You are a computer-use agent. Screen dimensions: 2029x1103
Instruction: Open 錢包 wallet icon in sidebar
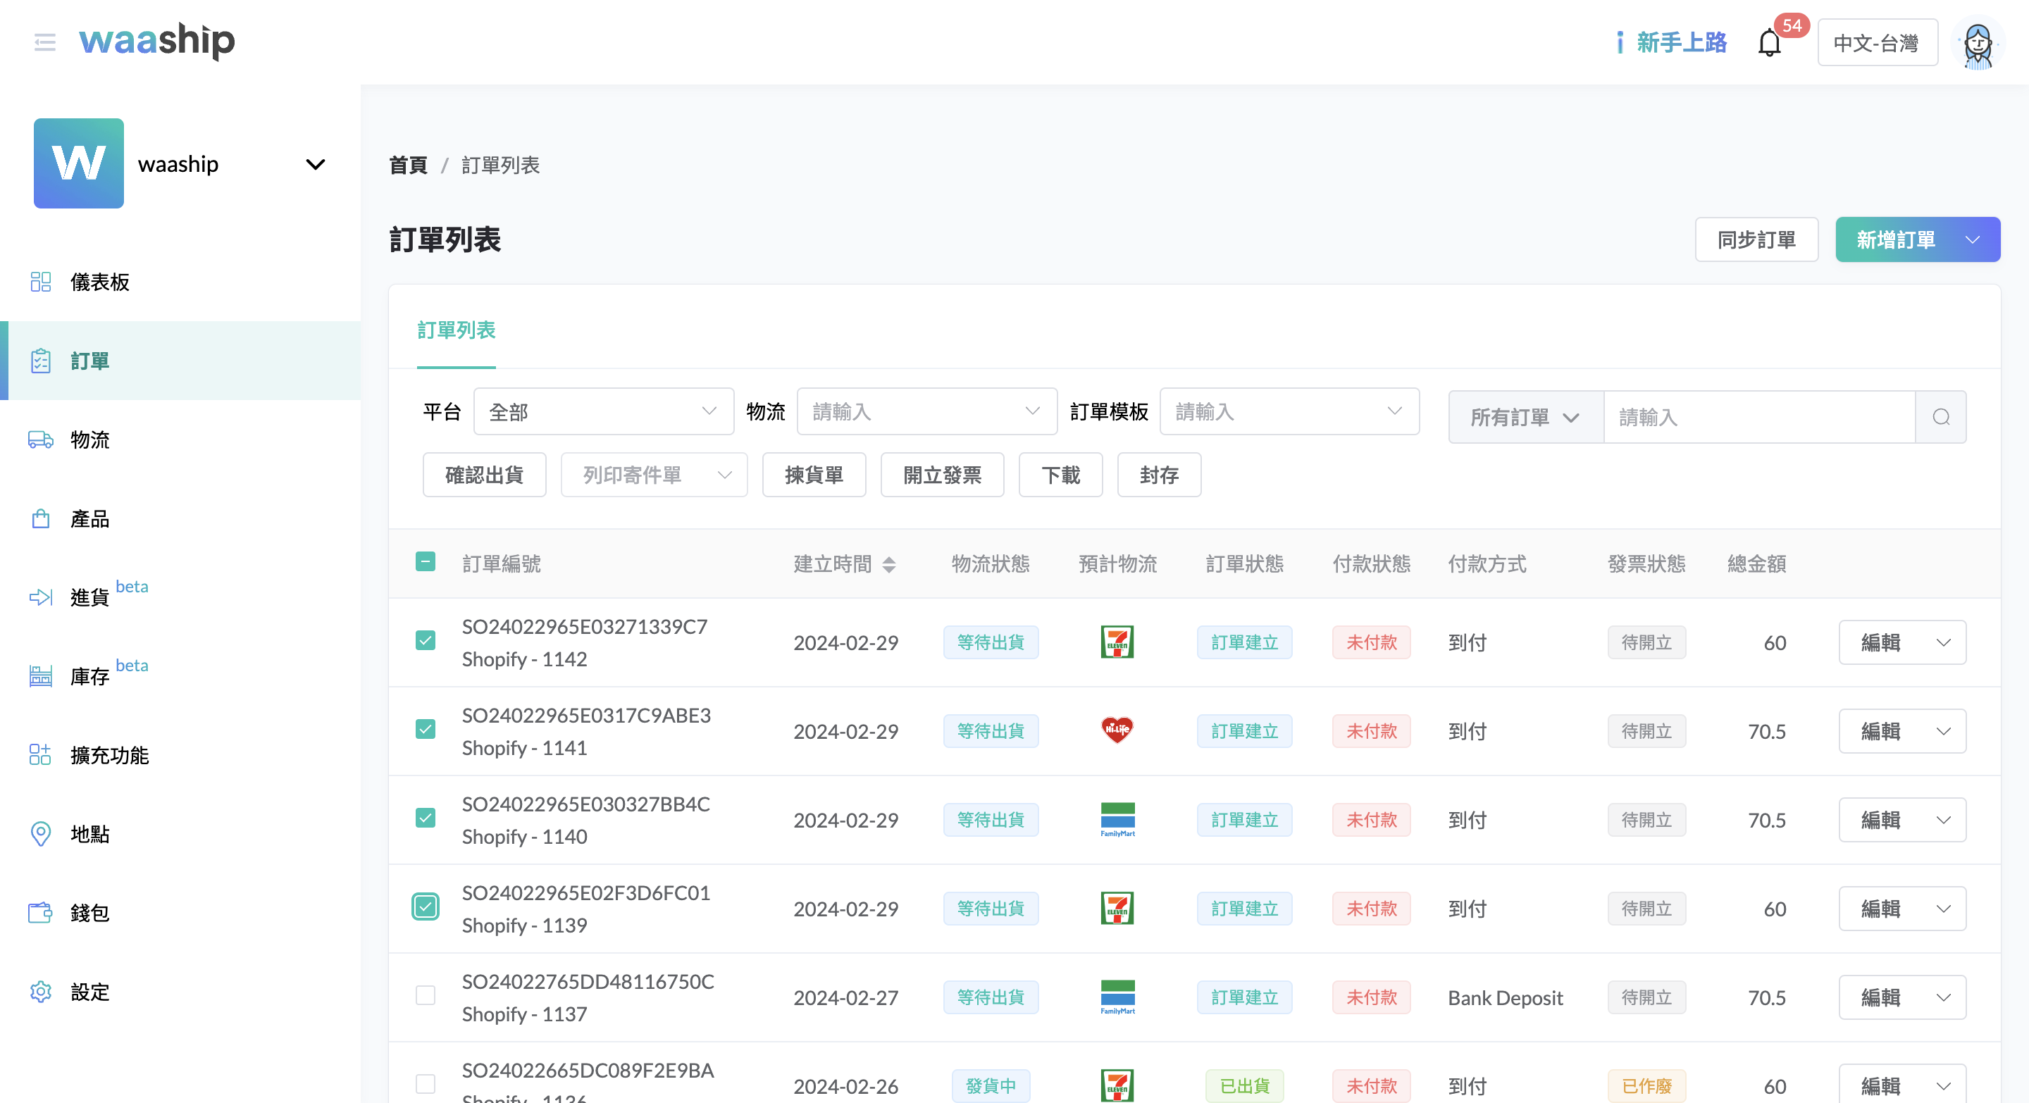coord(40,912)
